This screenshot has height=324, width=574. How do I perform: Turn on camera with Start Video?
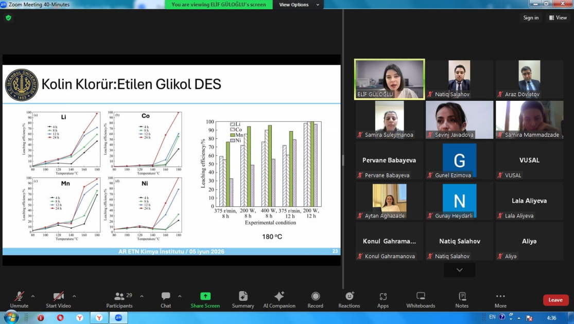[x=58, y=300]
